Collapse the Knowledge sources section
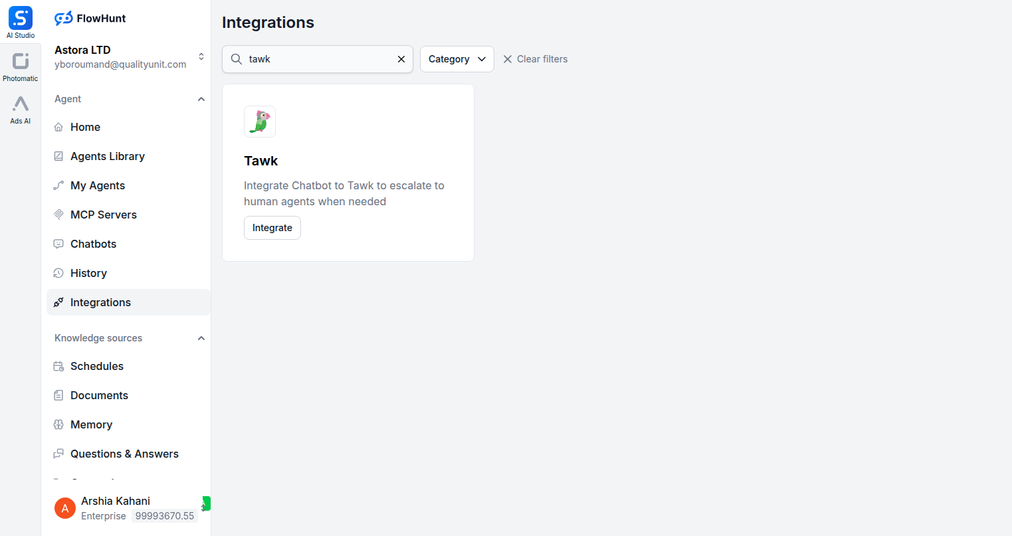The width and height of the screenshot is (1012, 536). 201,338
